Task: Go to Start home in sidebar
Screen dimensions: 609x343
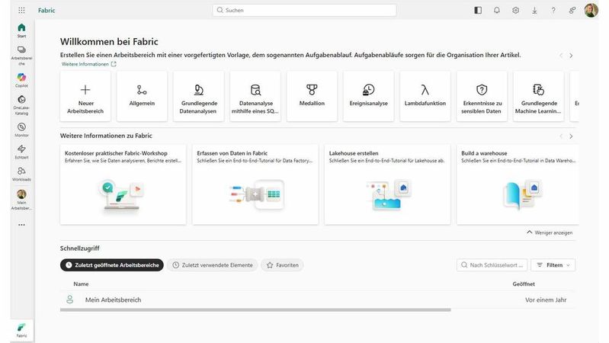Action: coord(21,30)
